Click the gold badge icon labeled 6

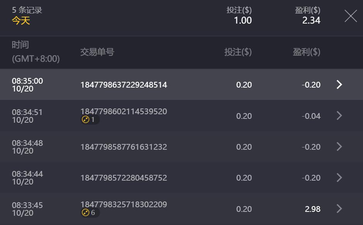(85, 213)
